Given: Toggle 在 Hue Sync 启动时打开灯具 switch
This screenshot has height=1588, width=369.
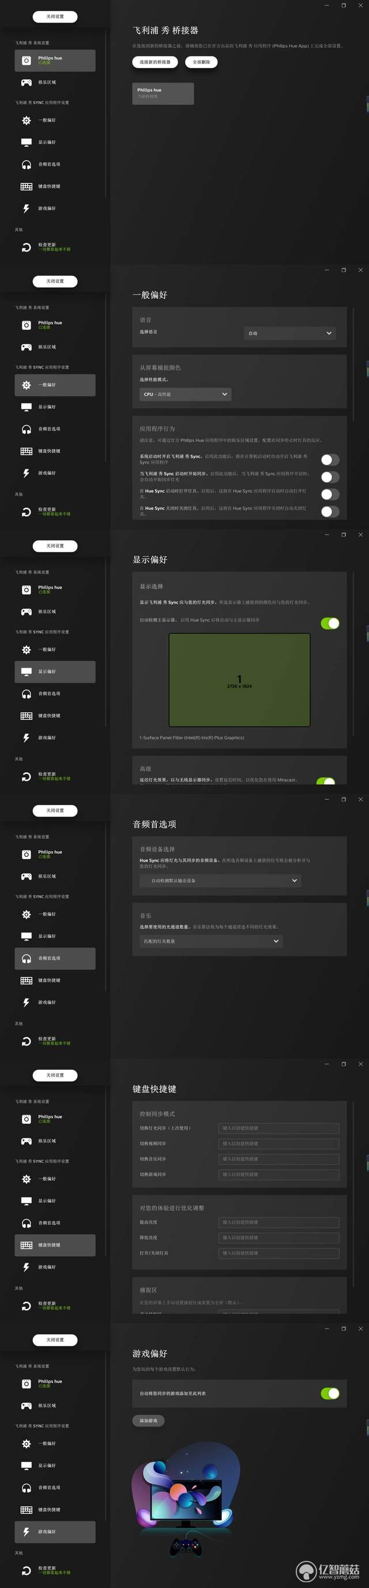Looking at the screenshot, I should pos(330,494).
